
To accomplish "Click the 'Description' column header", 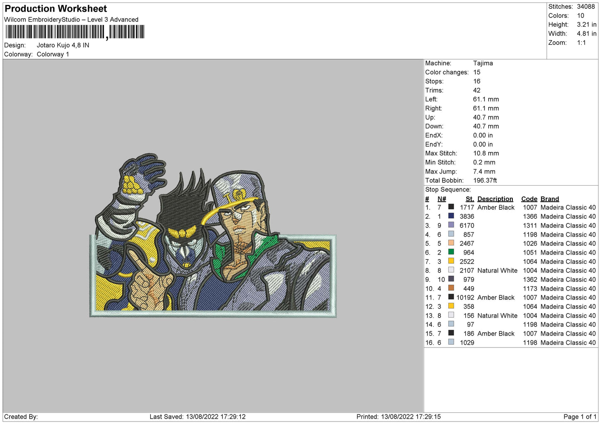I will (495, 199).
